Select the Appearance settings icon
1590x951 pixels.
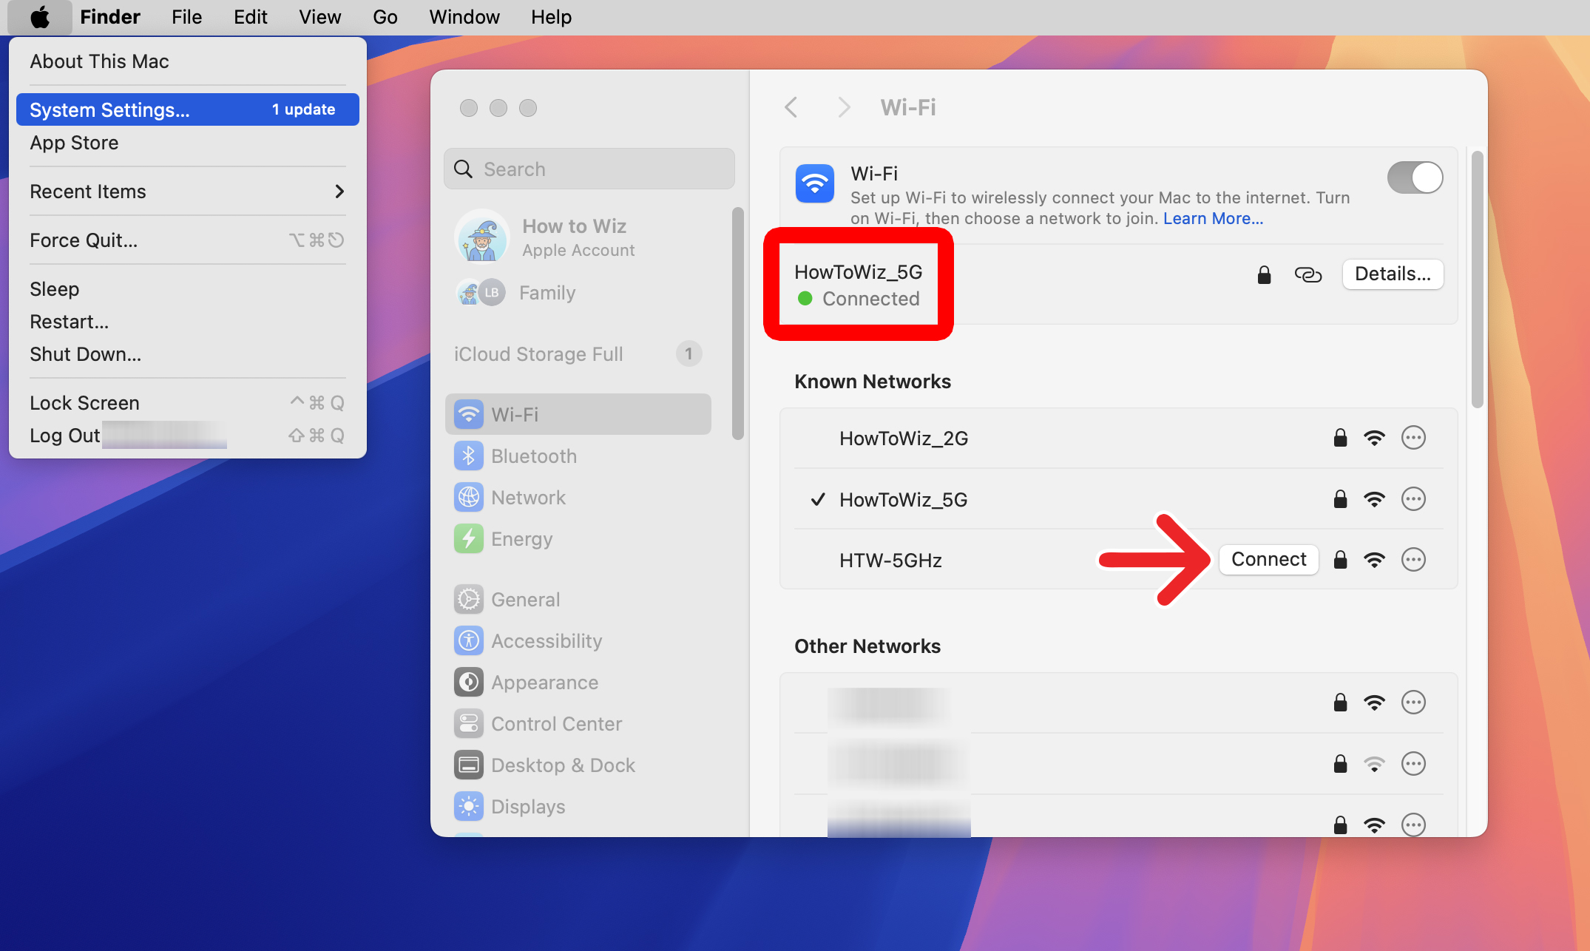point(468,682)
